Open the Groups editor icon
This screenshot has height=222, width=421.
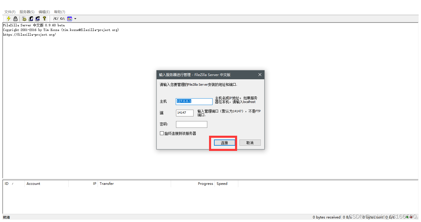pos(37,19)
